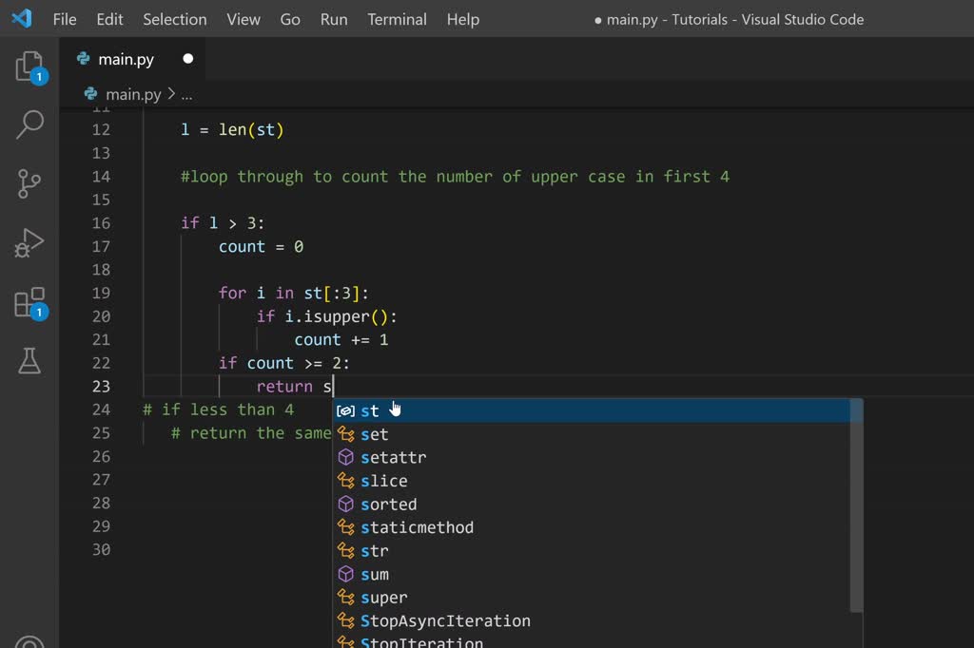Click Python file icon in main.py tab
Image resolution: width=974 pixels, height=648 pixels.
84,58
